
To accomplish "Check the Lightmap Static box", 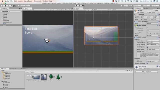I will pos(147,51).
